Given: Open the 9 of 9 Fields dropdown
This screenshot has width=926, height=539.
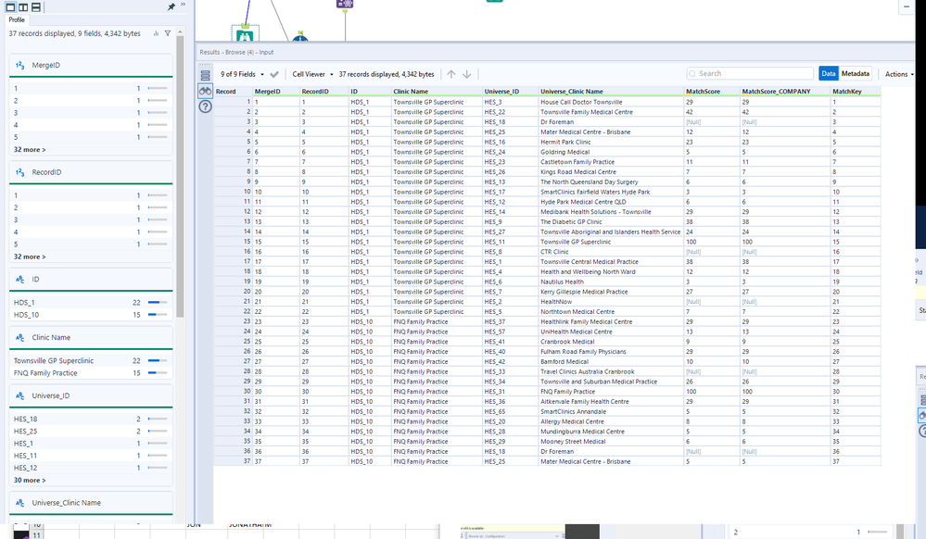Looking at the screenshot, I should (243, 74).
